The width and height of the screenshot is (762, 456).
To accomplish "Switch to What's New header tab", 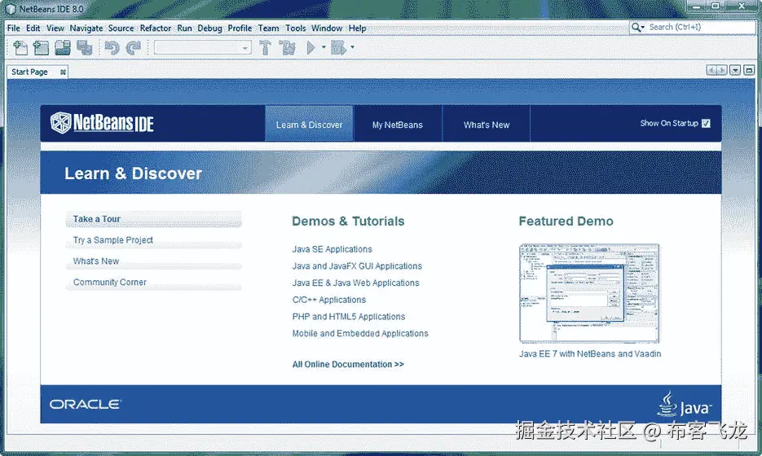I will tap(487, 124).
